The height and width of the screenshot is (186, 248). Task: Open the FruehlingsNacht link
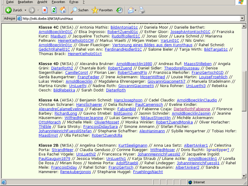[x=148, y=172]
